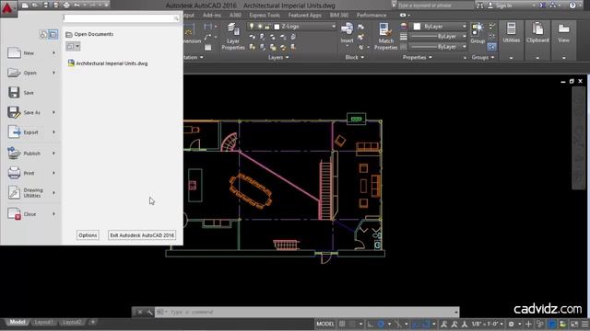The image size is (590, 331).
Task: Switch to the Featured Apps ribbon tab
Action: [x=305, y=15]
